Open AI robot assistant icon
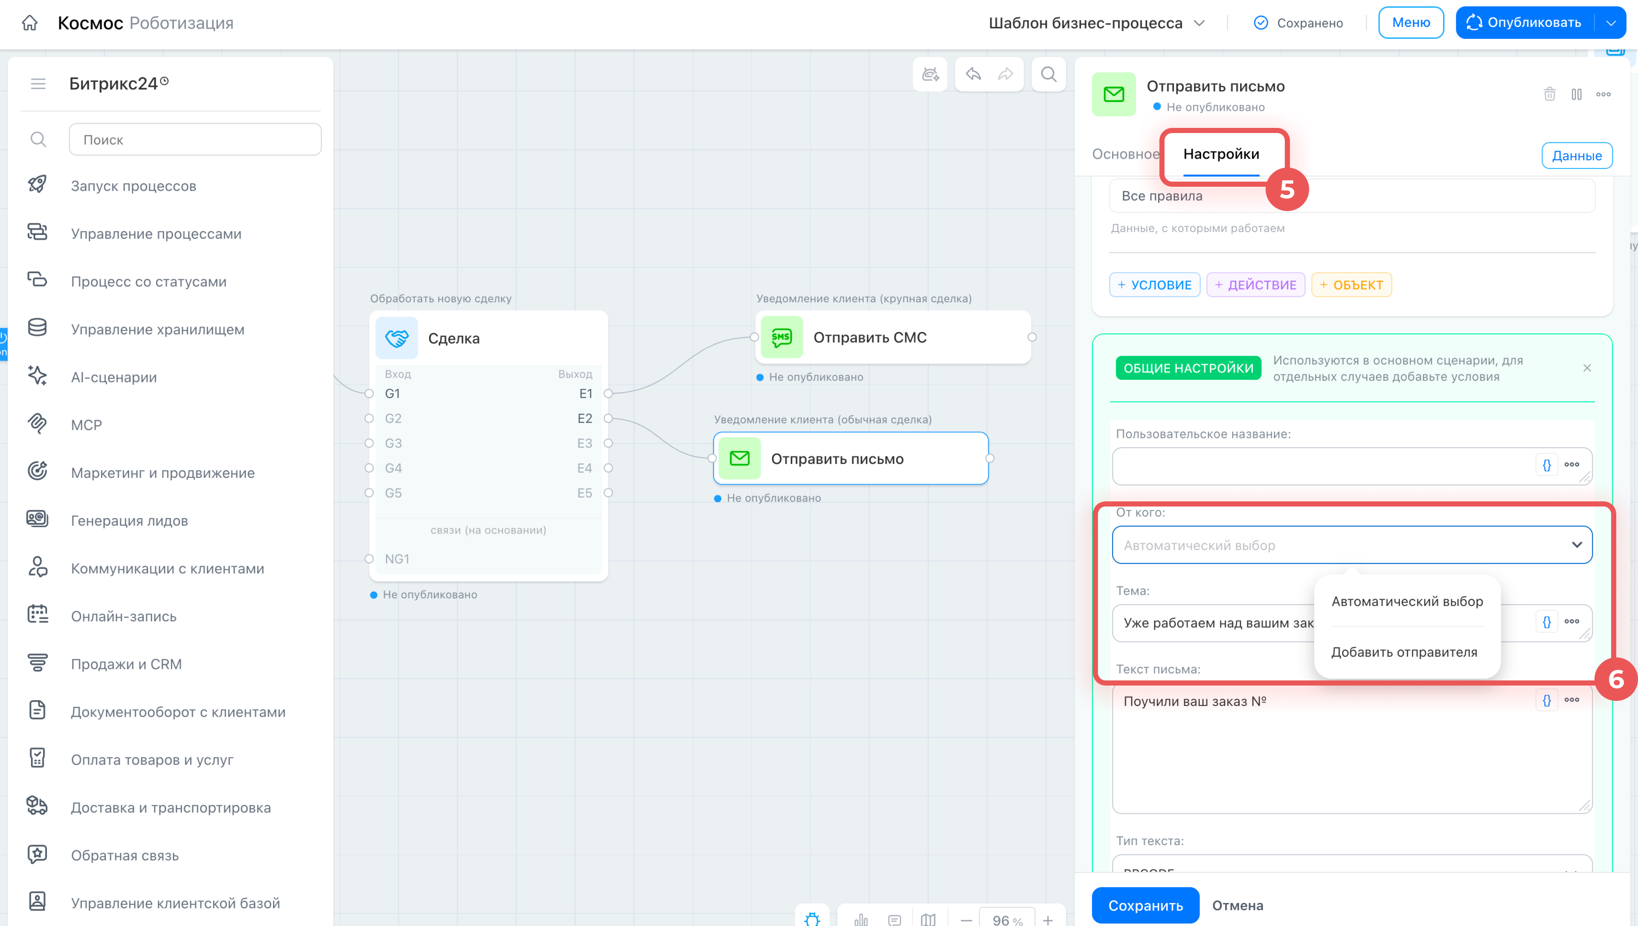This screenshot has width=1638, height=926. pyautogui.click(x=930, y=75)
